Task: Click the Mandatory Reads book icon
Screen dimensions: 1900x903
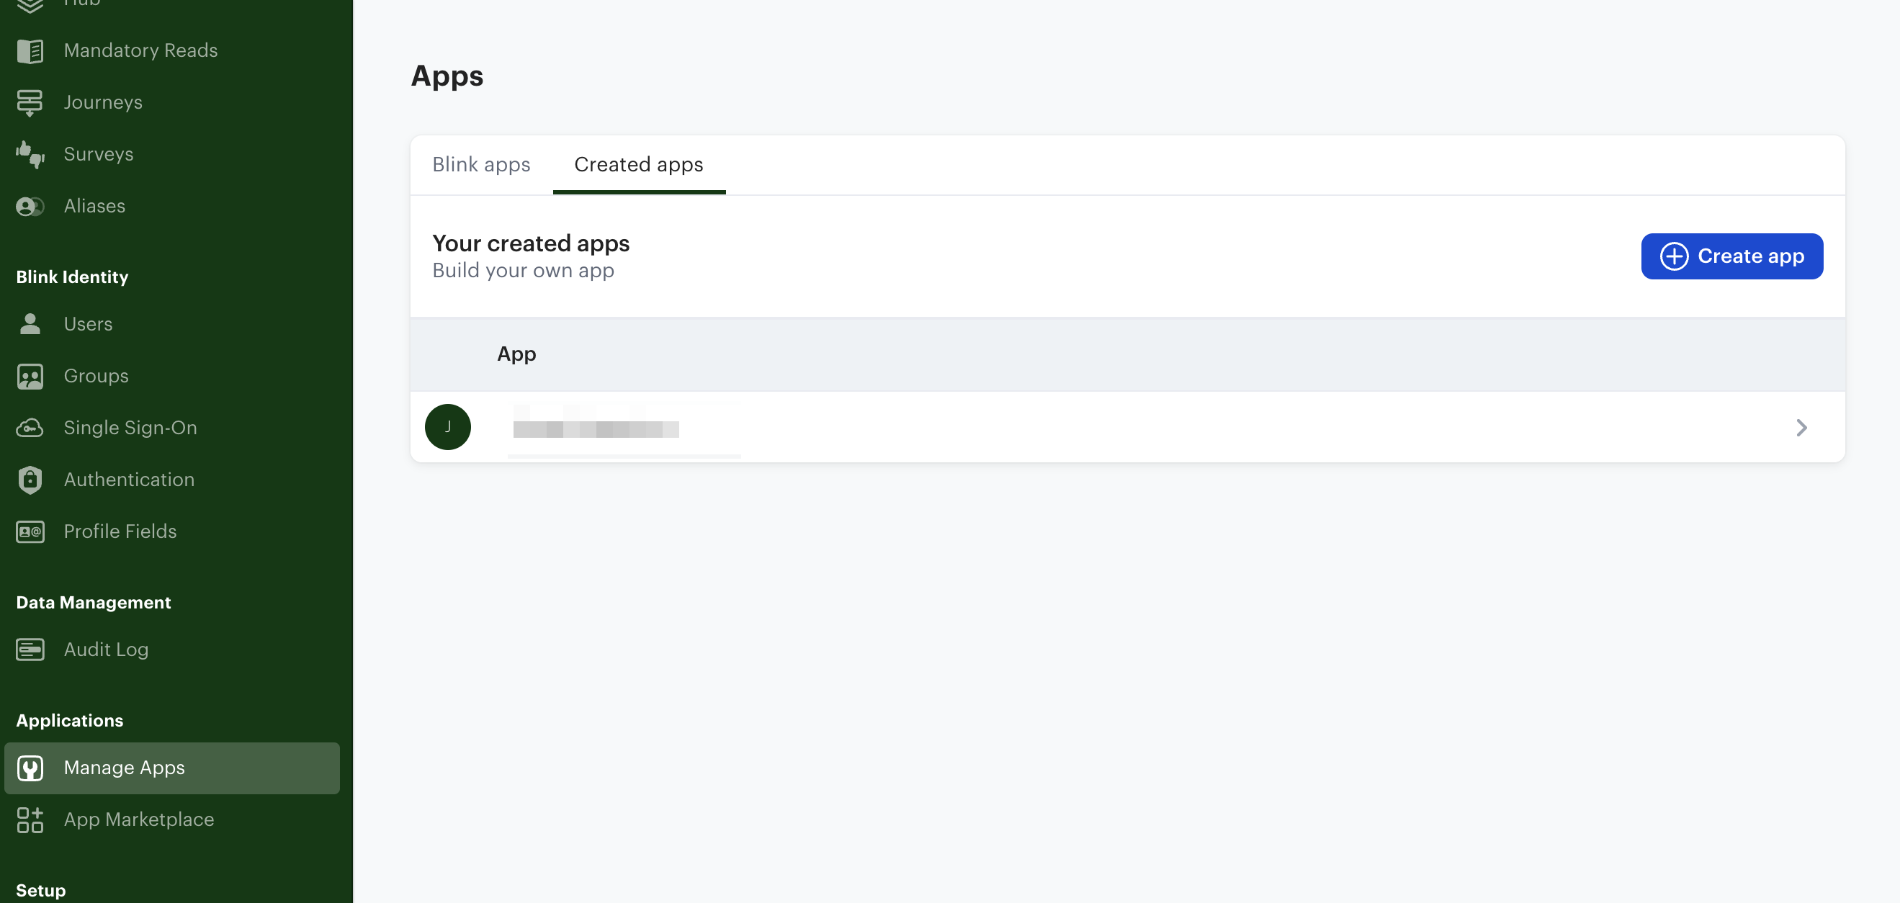Action: click(x=30, y=51)
